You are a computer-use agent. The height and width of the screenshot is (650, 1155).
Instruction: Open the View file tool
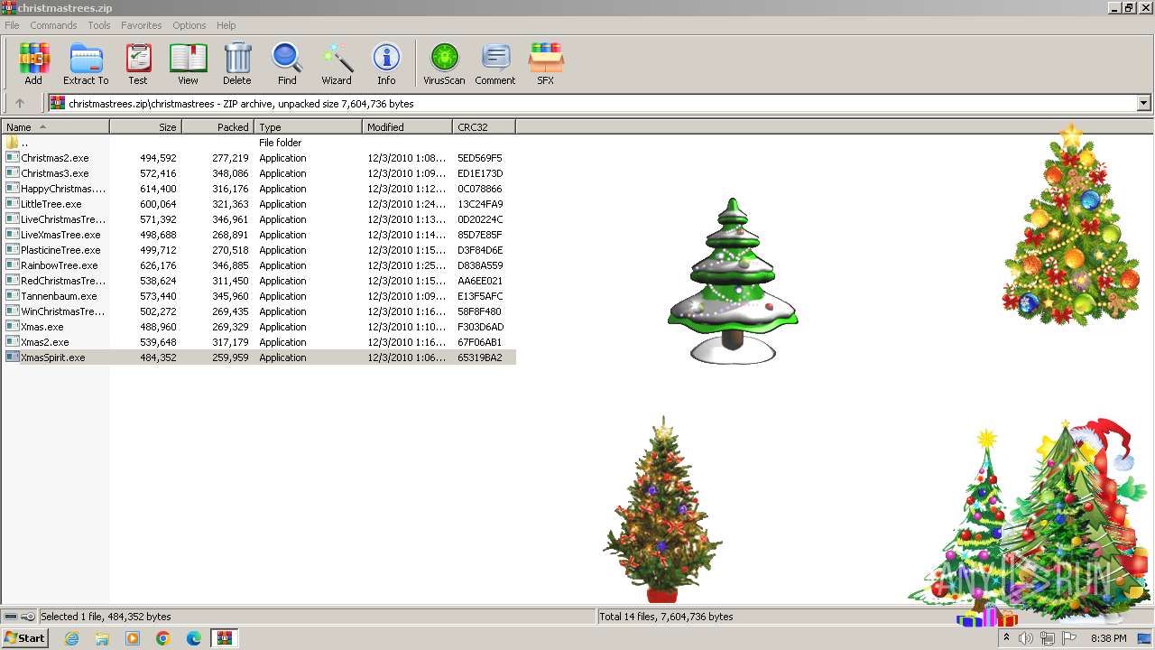[188, 63]
